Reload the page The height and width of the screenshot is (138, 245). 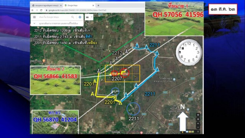pyautogui.click(x=41, y=10)
